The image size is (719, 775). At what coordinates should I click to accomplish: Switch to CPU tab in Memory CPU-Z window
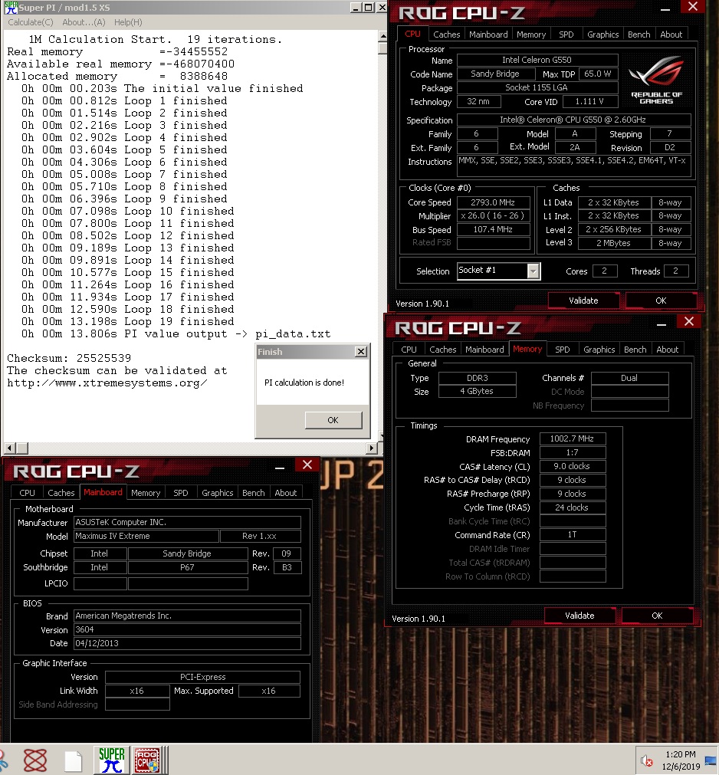point(409,350)
